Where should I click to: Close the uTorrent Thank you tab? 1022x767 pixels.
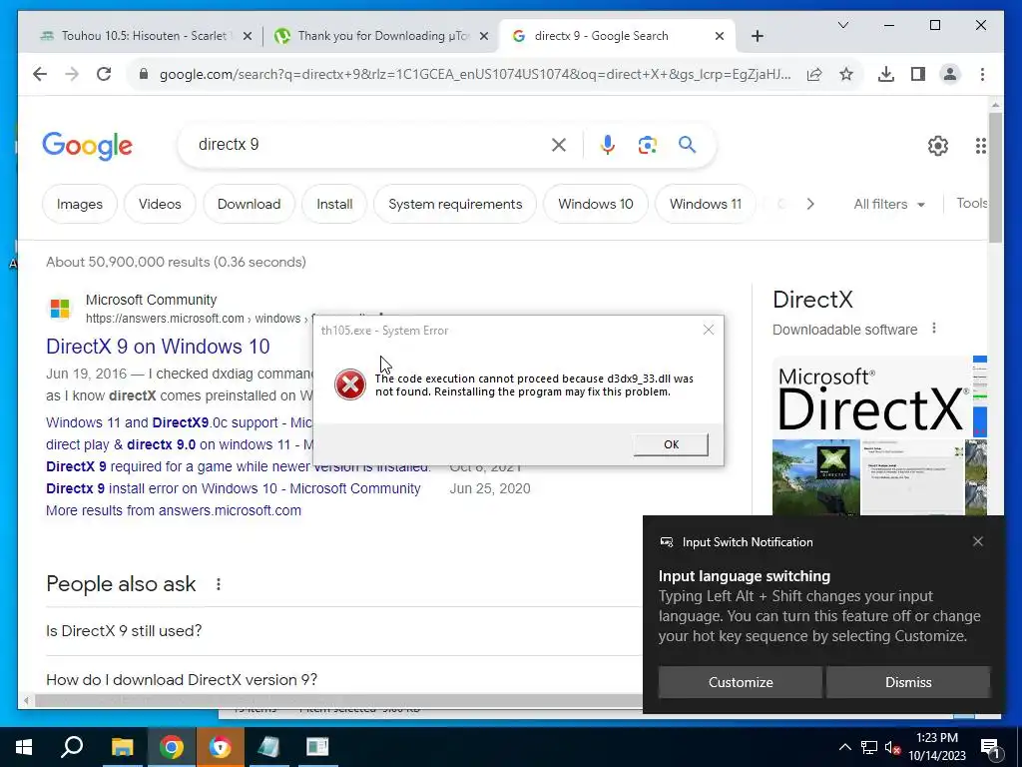pos(484,36)
